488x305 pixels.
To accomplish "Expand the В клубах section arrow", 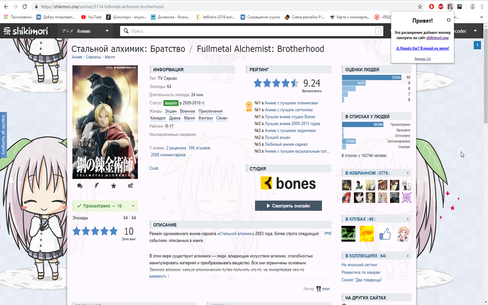I will (x=408, y=219).
